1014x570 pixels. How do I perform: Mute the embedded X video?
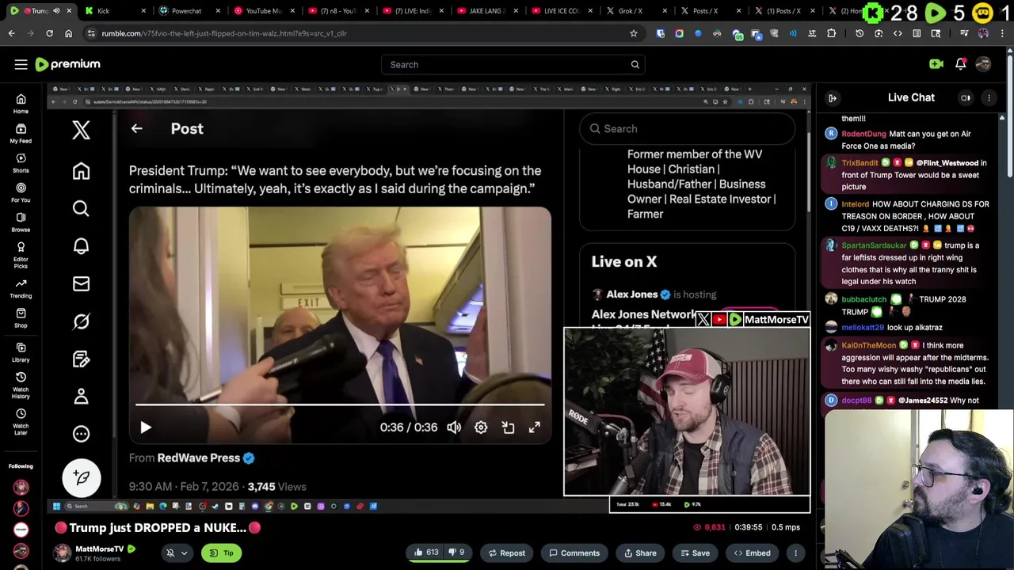pos(454,427)
